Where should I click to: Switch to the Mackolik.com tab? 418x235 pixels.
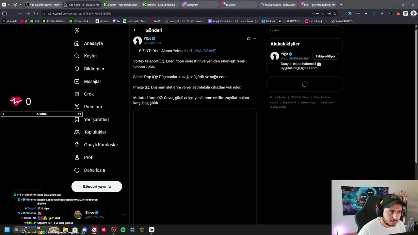click(x=278, y=5)
